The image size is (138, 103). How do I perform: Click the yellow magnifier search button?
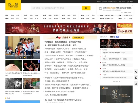[86, 8]
